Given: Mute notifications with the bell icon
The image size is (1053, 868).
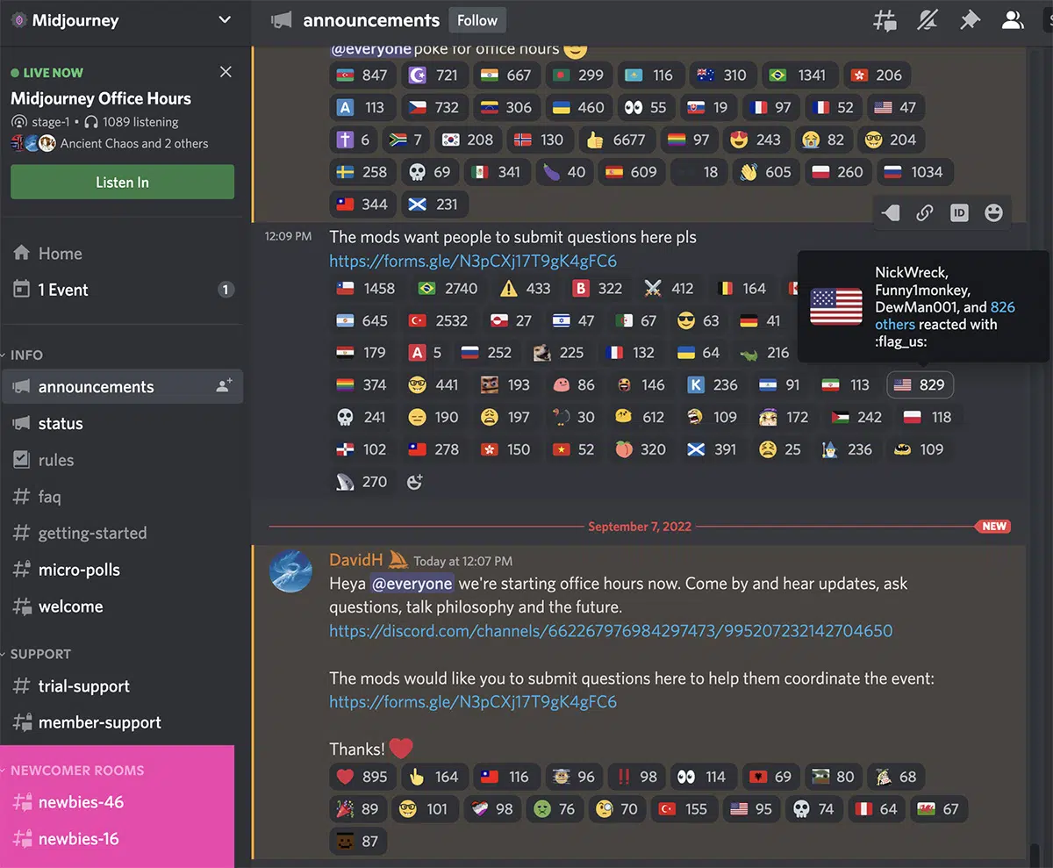Looking at the screenshot, I should point(927,19).
